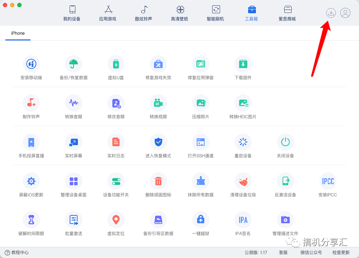The width and height of the screenshot is (359, 258).
Task: Switch to the 爱思商城 store tab
Action: point(287,13)
